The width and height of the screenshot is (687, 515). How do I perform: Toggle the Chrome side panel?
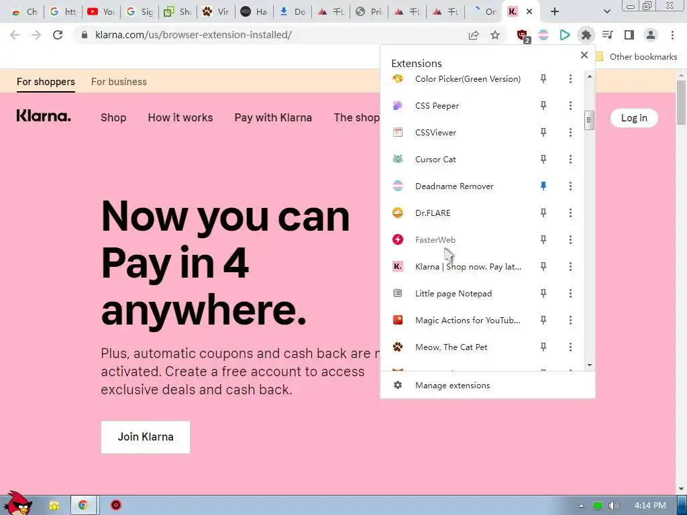(x=629, y=35)
